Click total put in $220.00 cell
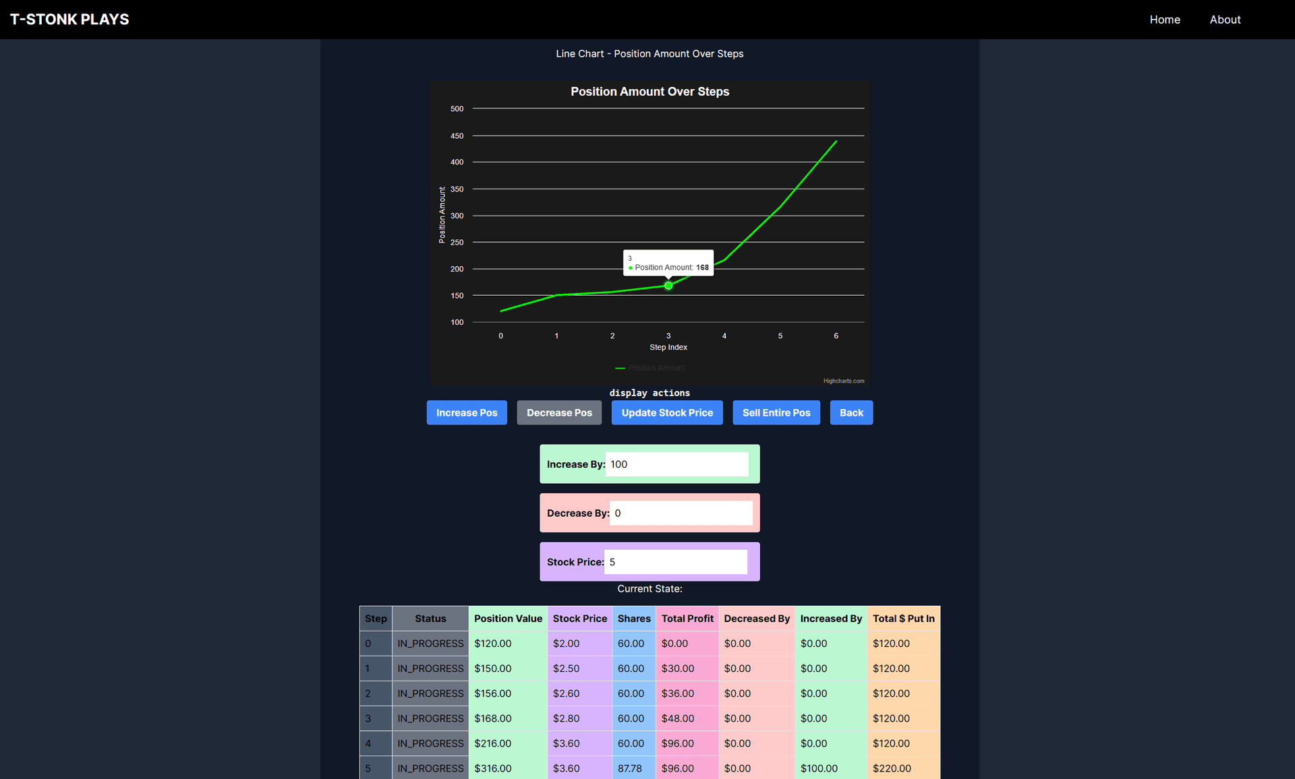The width and height of the screenshot is (1295, 779). tap(904, 768)
